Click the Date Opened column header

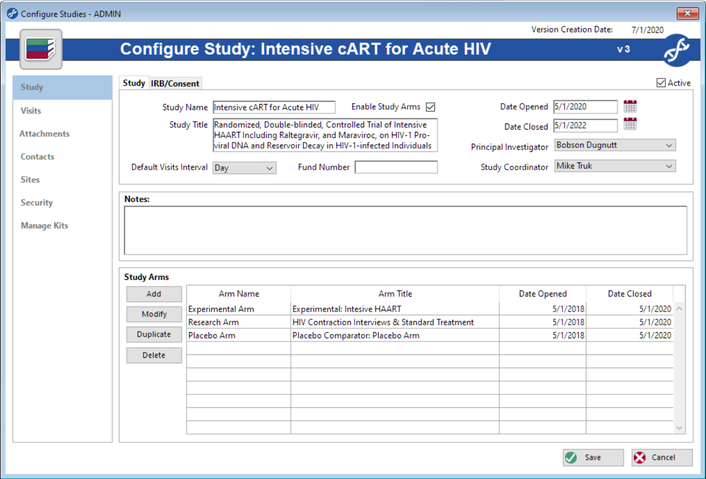[543, 294]
